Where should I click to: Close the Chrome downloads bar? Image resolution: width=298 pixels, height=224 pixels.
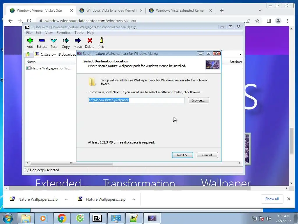tap(288, 199)
